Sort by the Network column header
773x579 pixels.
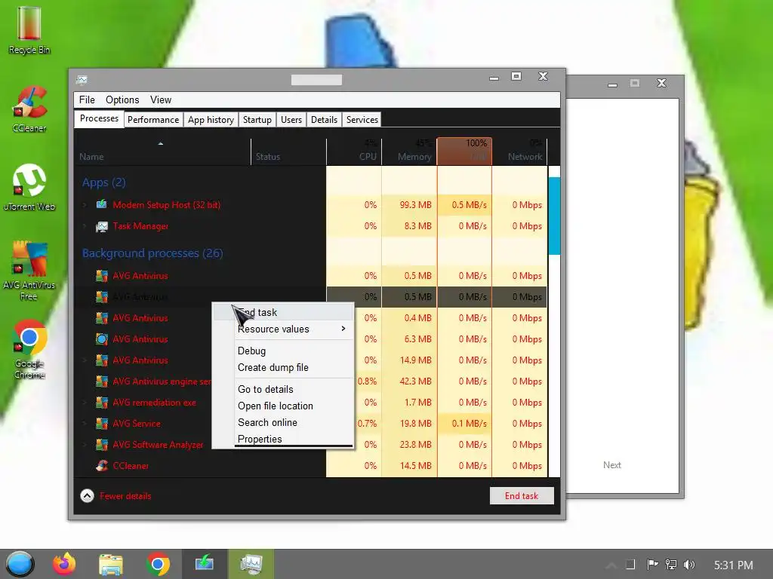[x=520, y=151]
